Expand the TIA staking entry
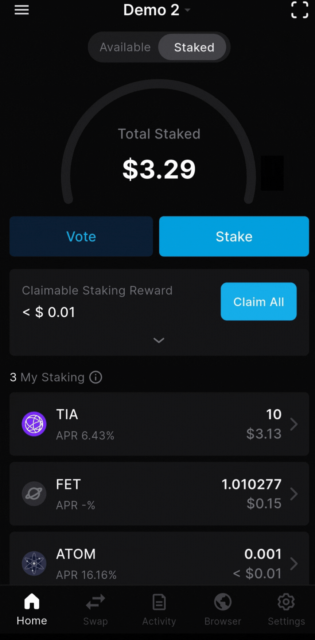Image resolution: width=315 pixels, height=640 pixels. coord(294,424)
